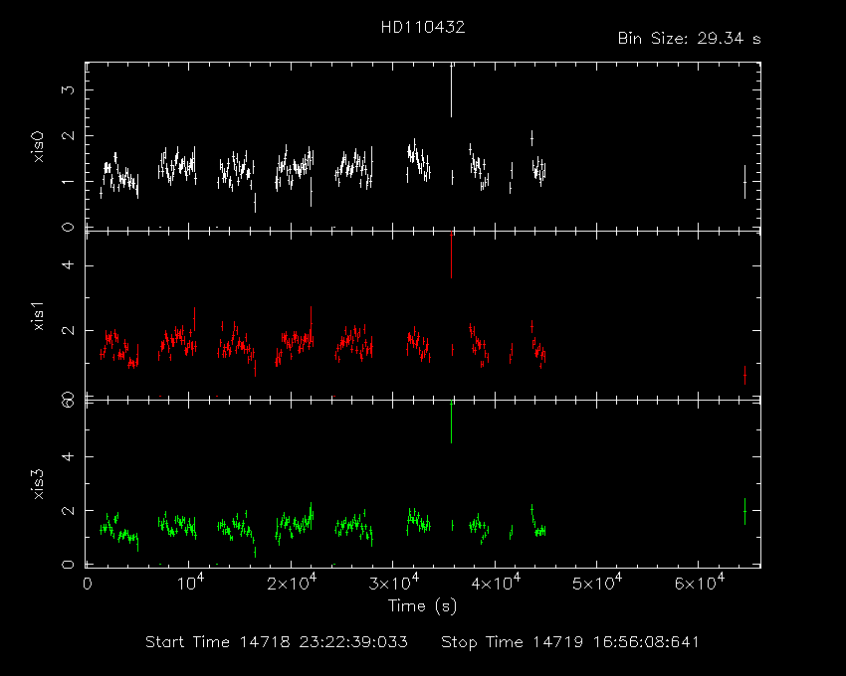
Task: Click the last isolated green point in xis3 panel
Action: pos(744,511)
